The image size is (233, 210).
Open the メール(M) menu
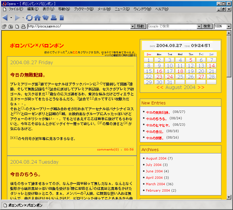point(104,9)
